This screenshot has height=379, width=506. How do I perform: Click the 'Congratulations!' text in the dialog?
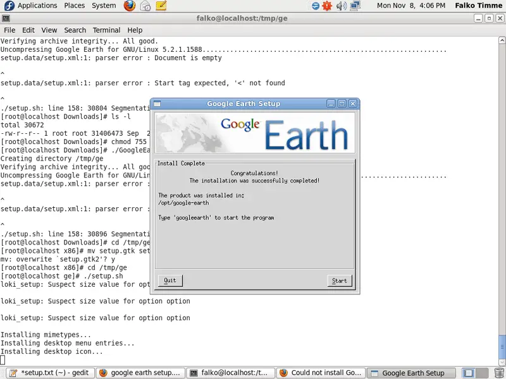(x=254, y=173)
